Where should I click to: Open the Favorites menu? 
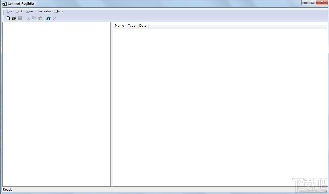point(44,11)
